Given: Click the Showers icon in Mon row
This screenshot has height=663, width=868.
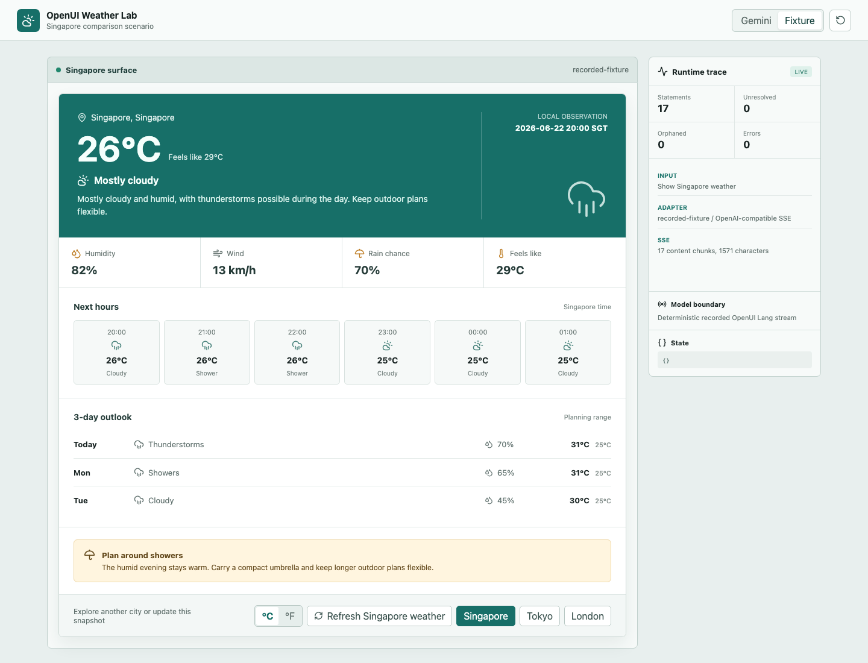Looking at the screenshot, I should coord(139,473).
